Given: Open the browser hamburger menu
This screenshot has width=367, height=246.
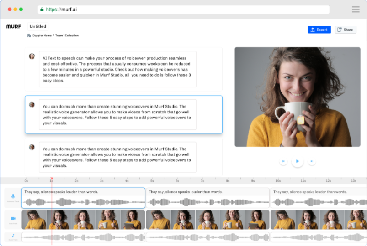Looking at the screenshot, I should point(356,10).
